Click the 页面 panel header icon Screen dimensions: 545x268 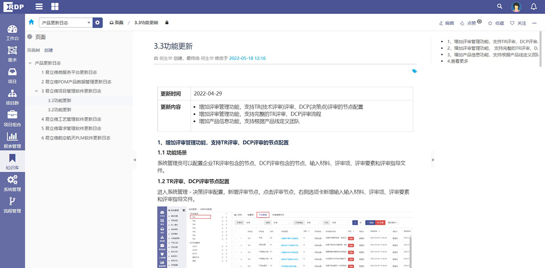click(30, 37)
